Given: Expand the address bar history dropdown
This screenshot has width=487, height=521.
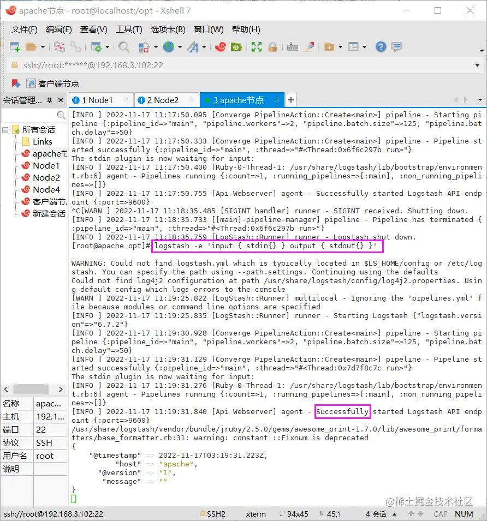Looking at the screenshot, I should (x=477, y=65).
